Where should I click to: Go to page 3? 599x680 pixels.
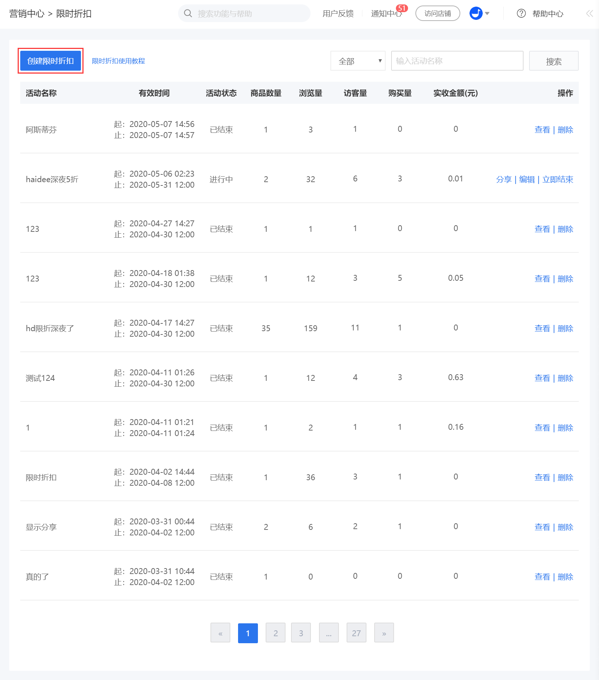pyautogui.click(x=301, y=633)
